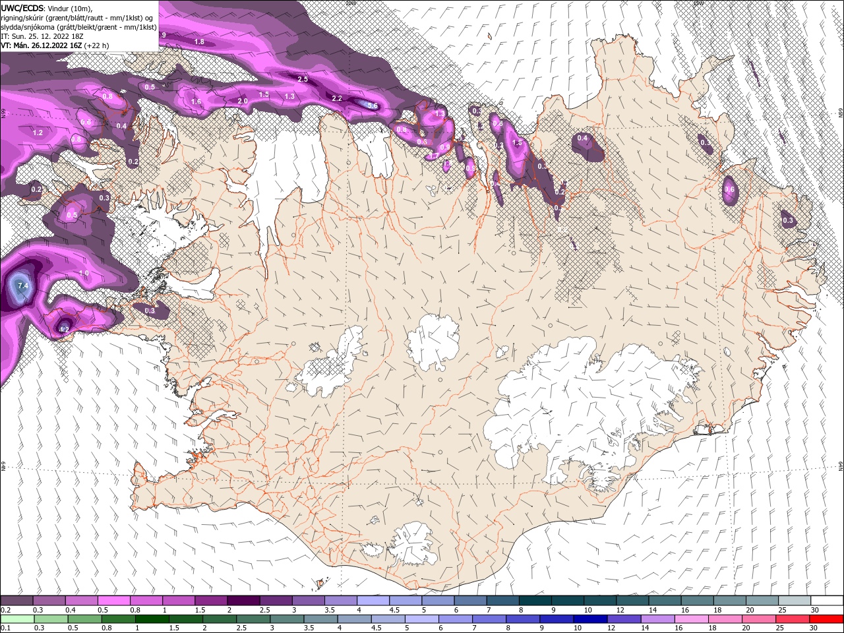
Task: Click the 2.2 value on the map
Action: (336, 98)
